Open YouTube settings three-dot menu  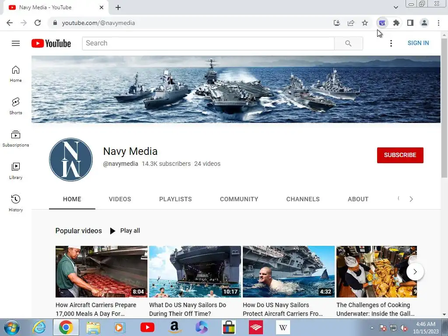click(x=391, y=43)
